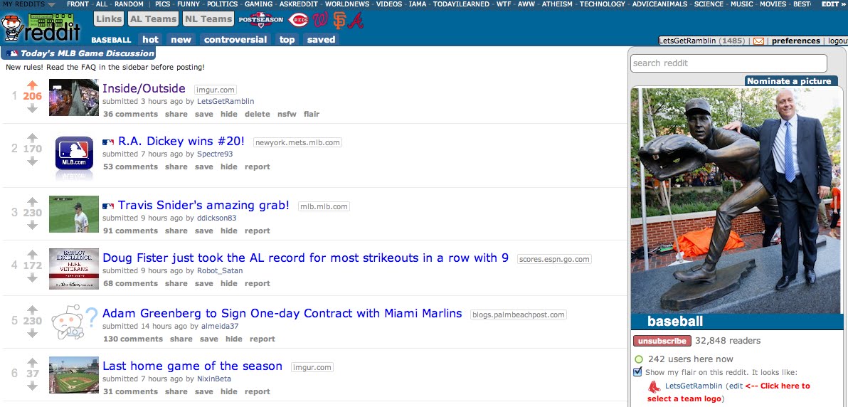The image size is (848, 407).
Task: Downvote Last home game of the season
Action: pos(33,386)
